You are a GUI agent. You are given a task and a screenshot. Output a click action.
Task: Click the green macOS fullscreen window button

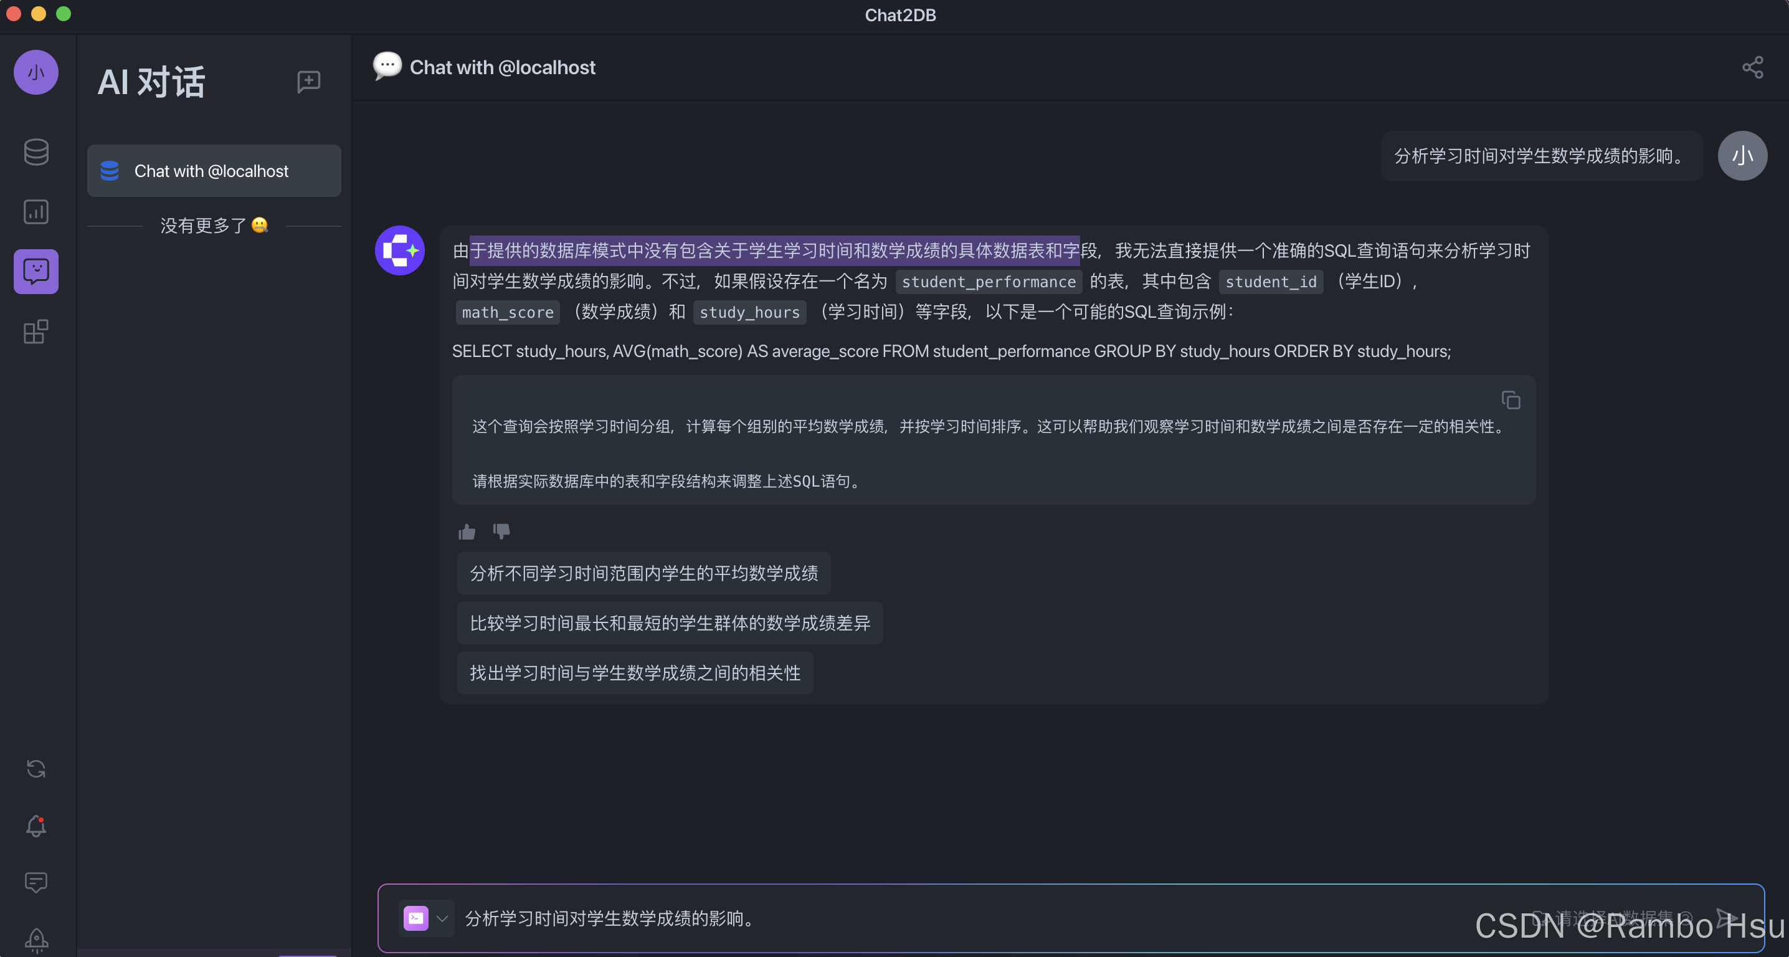coord(63,14)
